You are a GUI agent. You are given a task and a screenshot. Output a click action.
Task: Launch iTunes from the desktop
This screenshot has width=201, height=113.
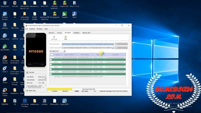5,80
